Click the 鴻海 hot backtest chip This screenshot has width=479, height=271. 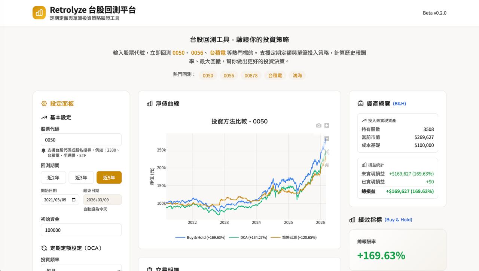pos(298,76)
